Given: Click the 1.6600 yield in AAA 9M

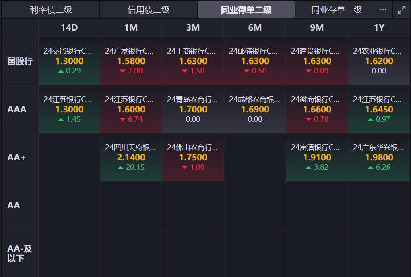Looking at the screenshot, I should (317, 110).
